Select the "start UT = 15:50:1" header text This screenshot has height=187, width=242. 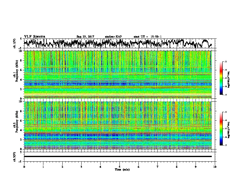(148, 37)
